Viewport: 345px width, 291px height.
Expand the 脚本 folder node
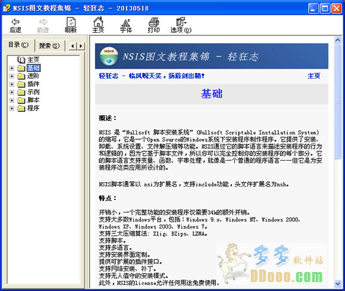(12, 101)
